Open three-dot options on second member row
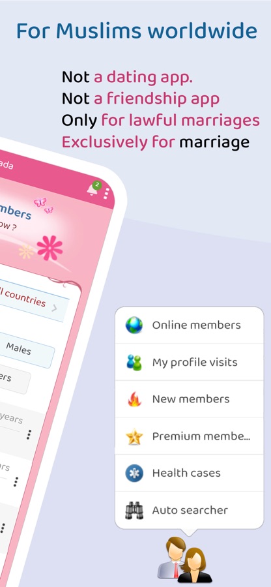271x587 pixels. click(16, 481)
